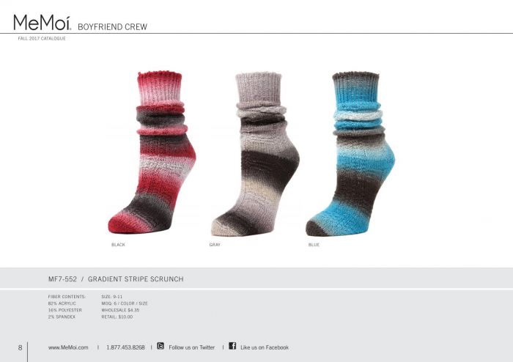Open the Like us on Facebook link
This screenshot has height=362, width=513.
click(x=265, y=347)
